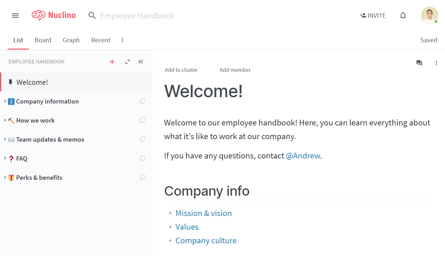This screenshot has height=256, width=445.
Task: Open the Company culture link
Action: click(206, 240)
